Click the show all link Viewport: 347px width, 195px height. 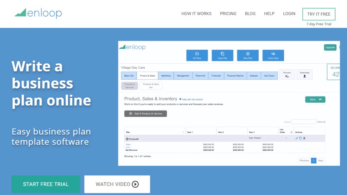pyautogui.click(x=321, y=122)
